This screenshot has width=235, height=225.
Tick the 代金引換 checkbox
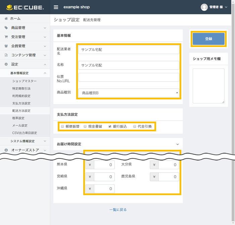point(135,127)
